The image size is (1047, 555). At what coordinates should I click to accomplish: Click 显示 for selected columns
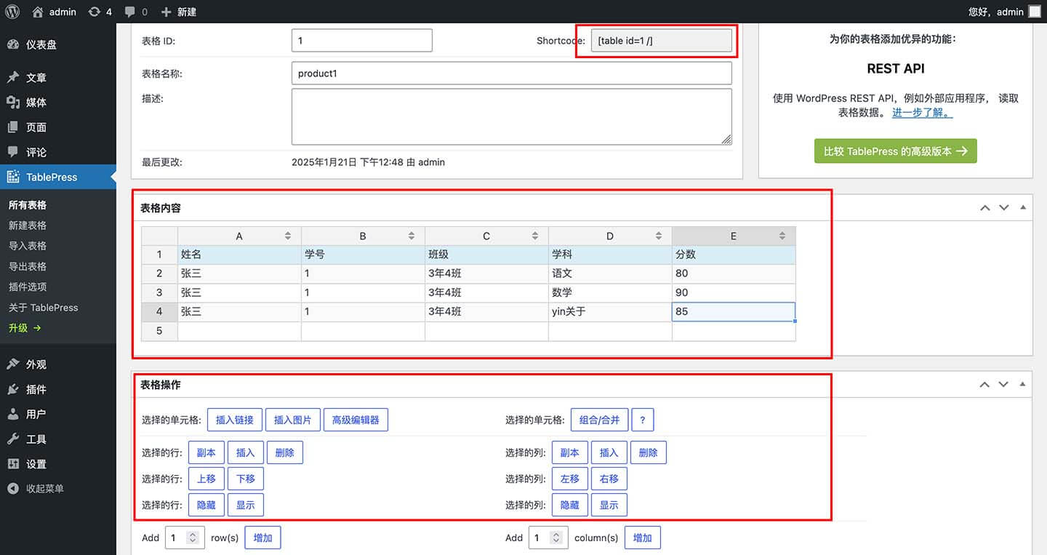tap(609, 505)
